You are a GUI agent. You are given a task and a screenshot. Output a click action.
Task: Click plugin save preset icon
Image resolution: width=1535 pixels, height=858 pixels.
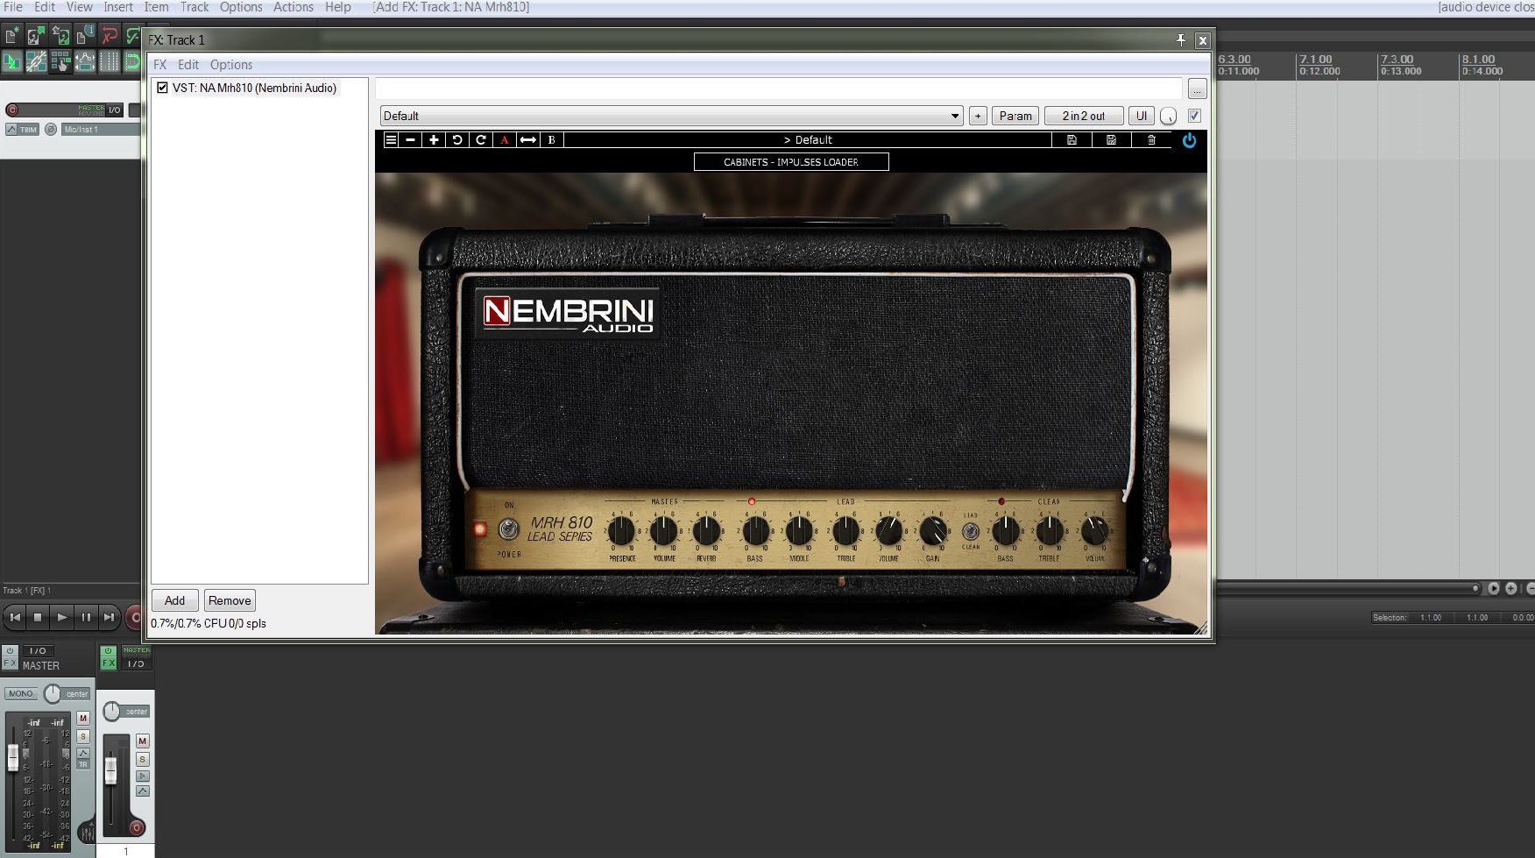point(1072,139)
